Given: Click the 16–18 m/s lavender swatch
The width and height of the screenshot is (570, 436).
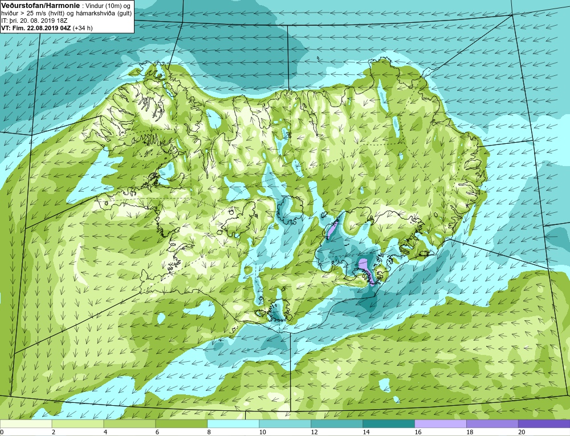Looking at the screenshot, I should coord(441,423).
